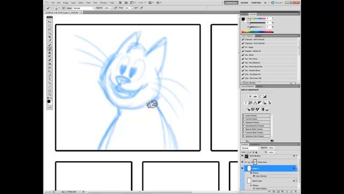Add a Threshold adjustment
The image size is (344, 194).
click(258, 109)
